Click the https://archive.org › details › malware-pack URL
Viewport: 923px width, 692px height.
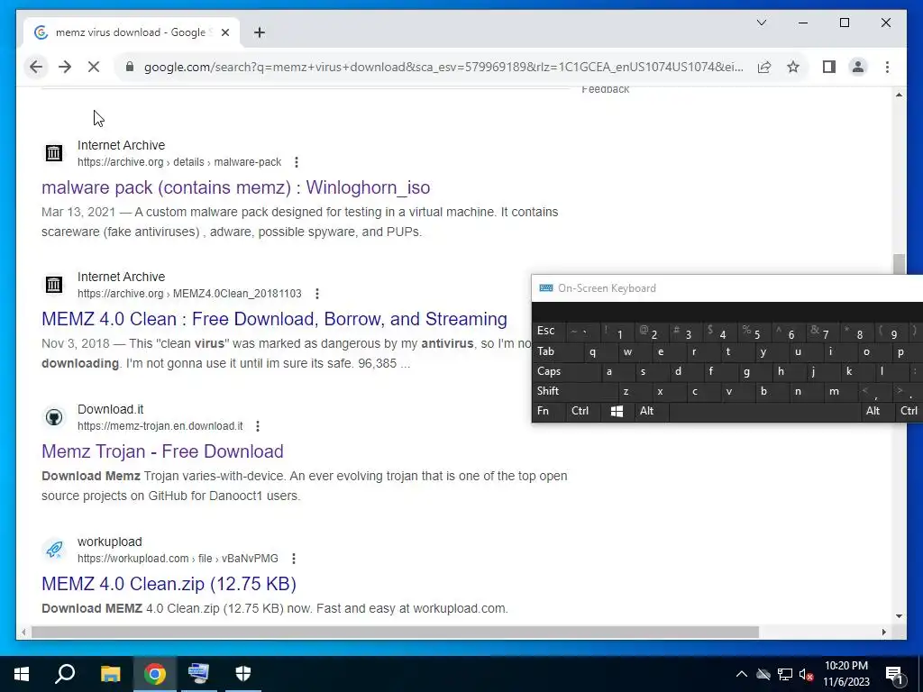coord(179,162)
